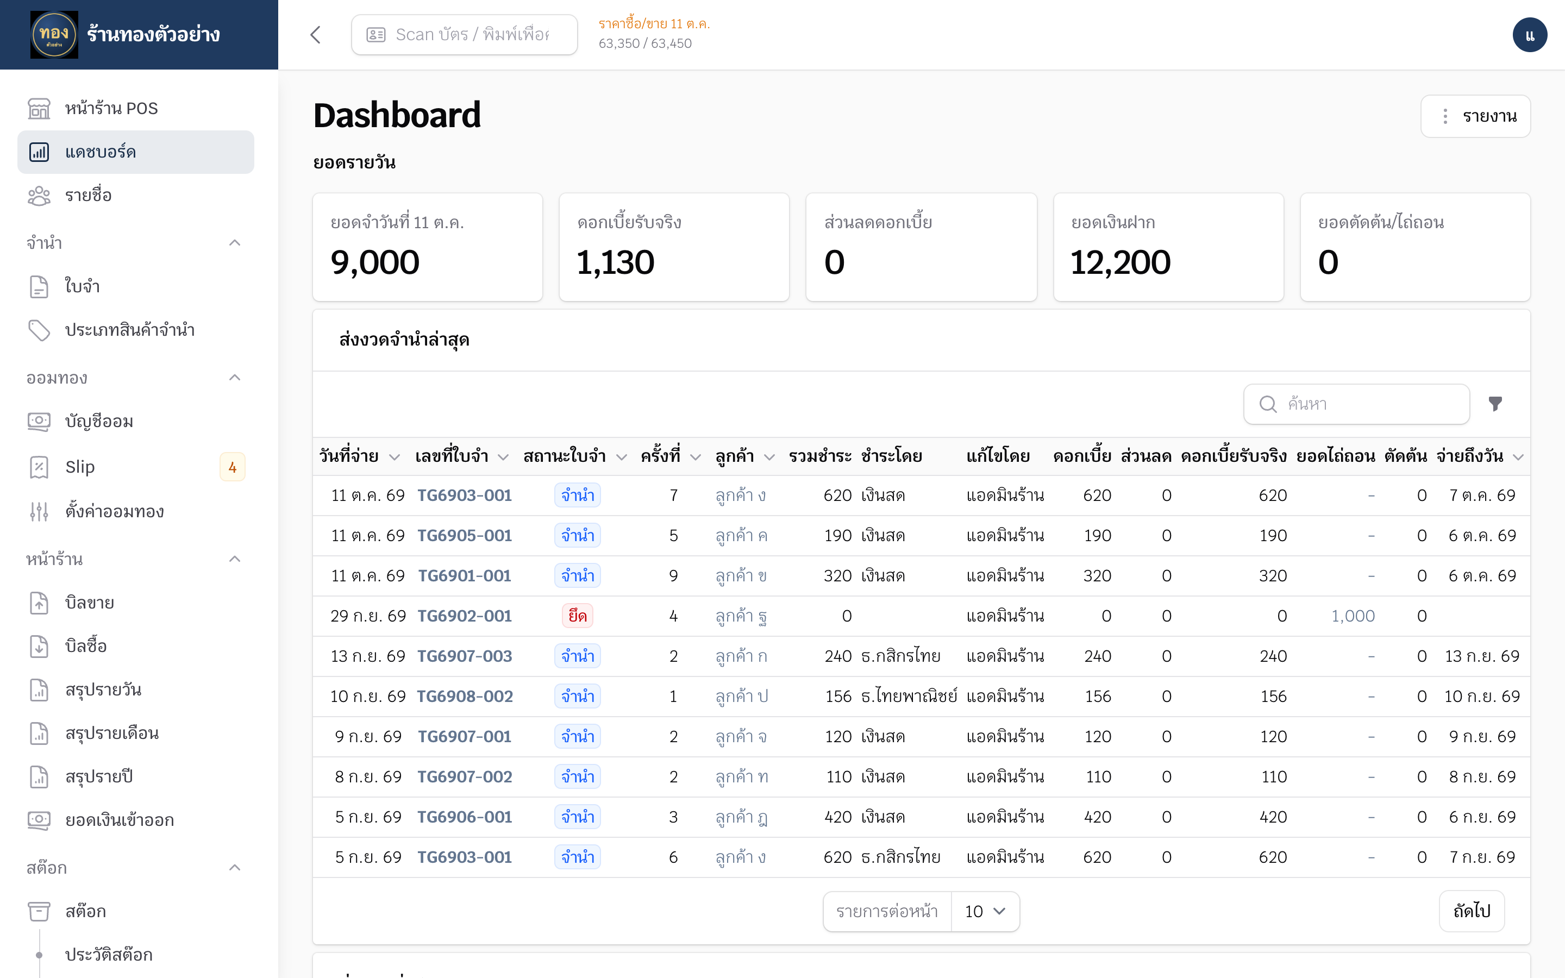Click the รายงาน button
The width and height of the screenshot is (1565, 978).
tap(1475, 116)
